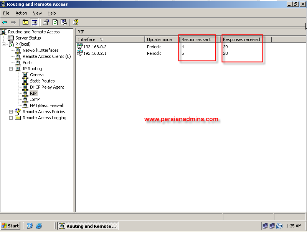Select the IGMP tree node
The height and width of the screenshot is (232, 307).
[35, 99]
